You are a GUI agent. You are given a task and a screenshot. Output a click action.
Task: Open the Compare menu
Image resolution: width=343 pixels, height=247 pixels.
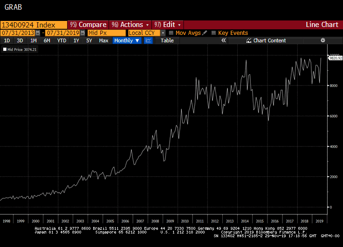pyautogui.click(x=88, y=25)
